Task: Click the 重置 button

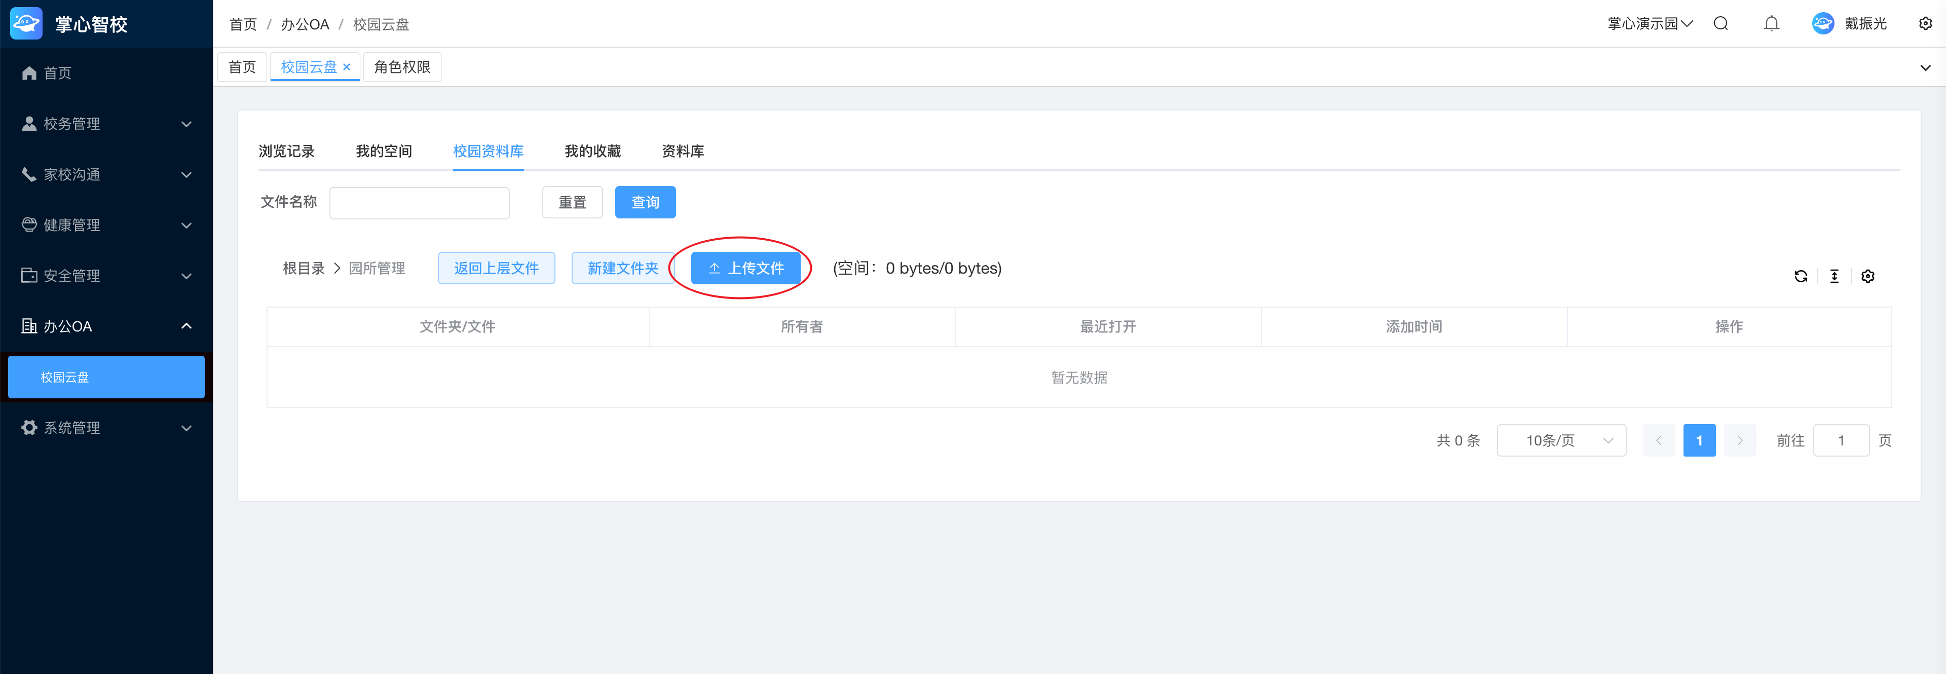Action: pos(572,203)
